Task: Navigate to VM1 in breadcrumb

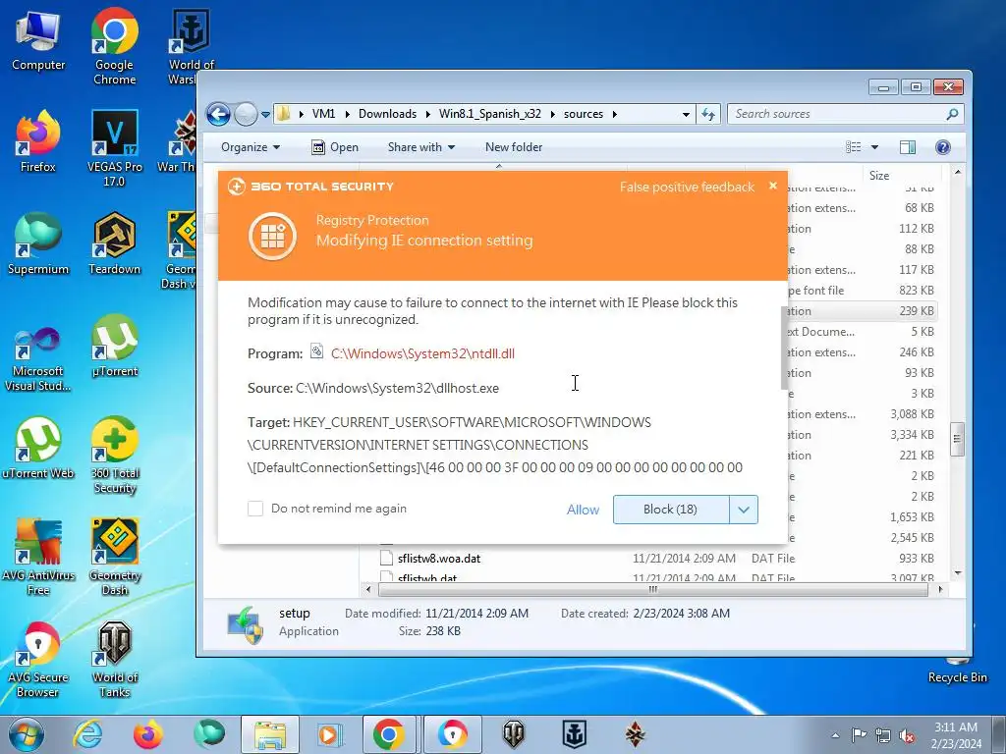Action: (323, 114)
